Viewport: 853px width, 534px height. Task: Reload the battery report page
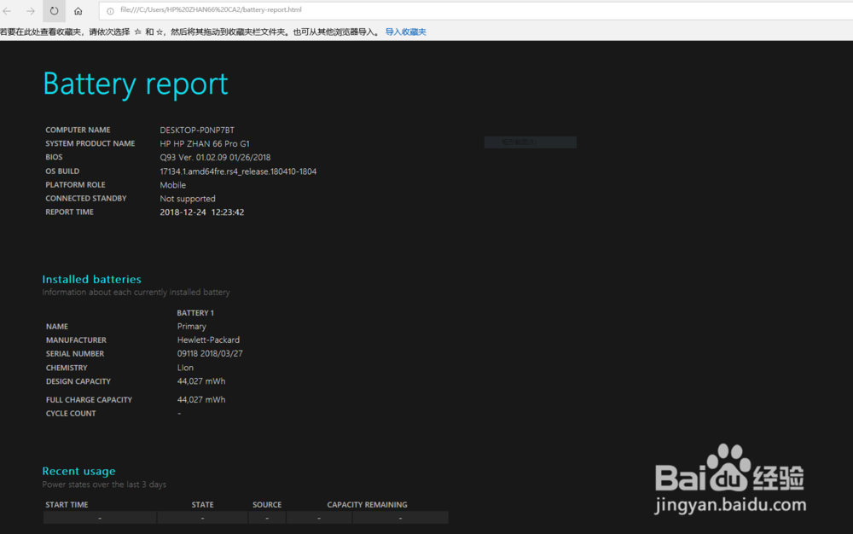pos(54,11)
